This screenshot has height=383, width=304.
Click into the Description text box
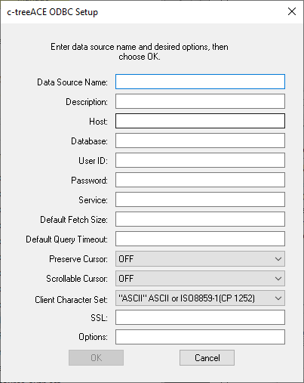click(x=200, y=101)
